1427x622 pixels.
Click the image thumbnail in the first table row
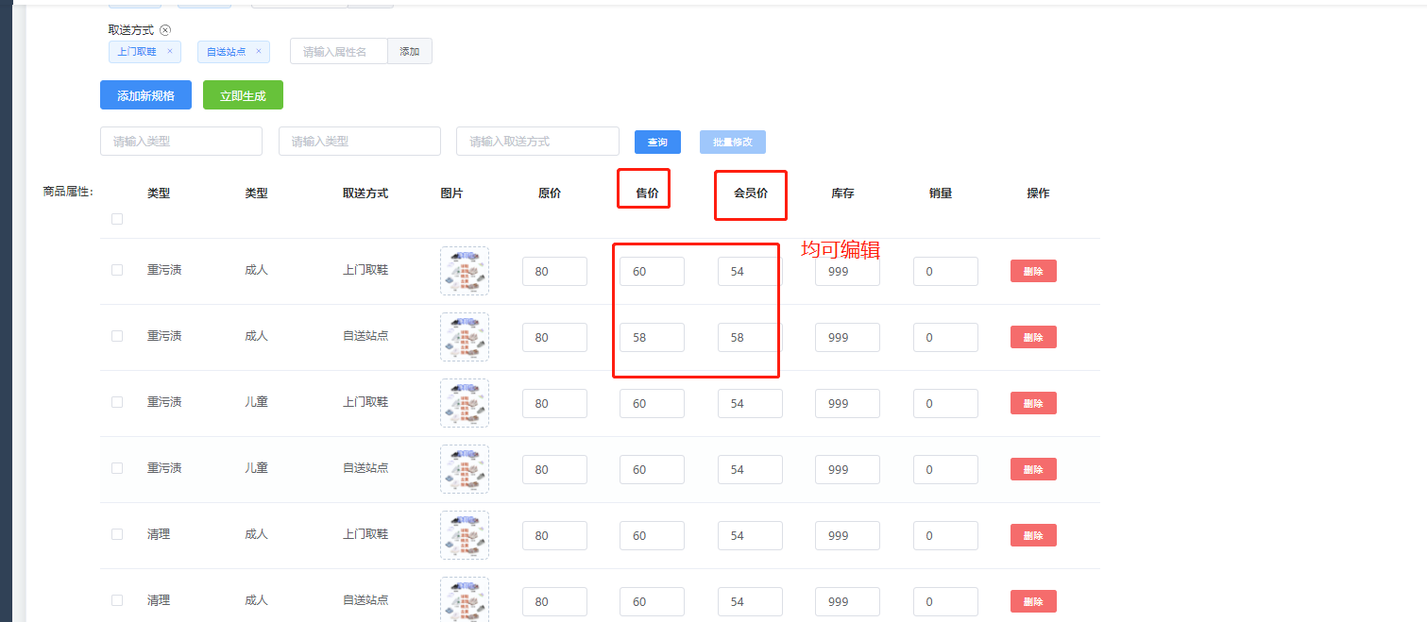click(x=465, y=271)
